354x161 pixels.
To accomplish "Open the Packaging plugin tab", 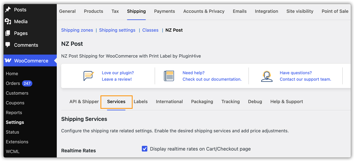I will tap(202, 102).
